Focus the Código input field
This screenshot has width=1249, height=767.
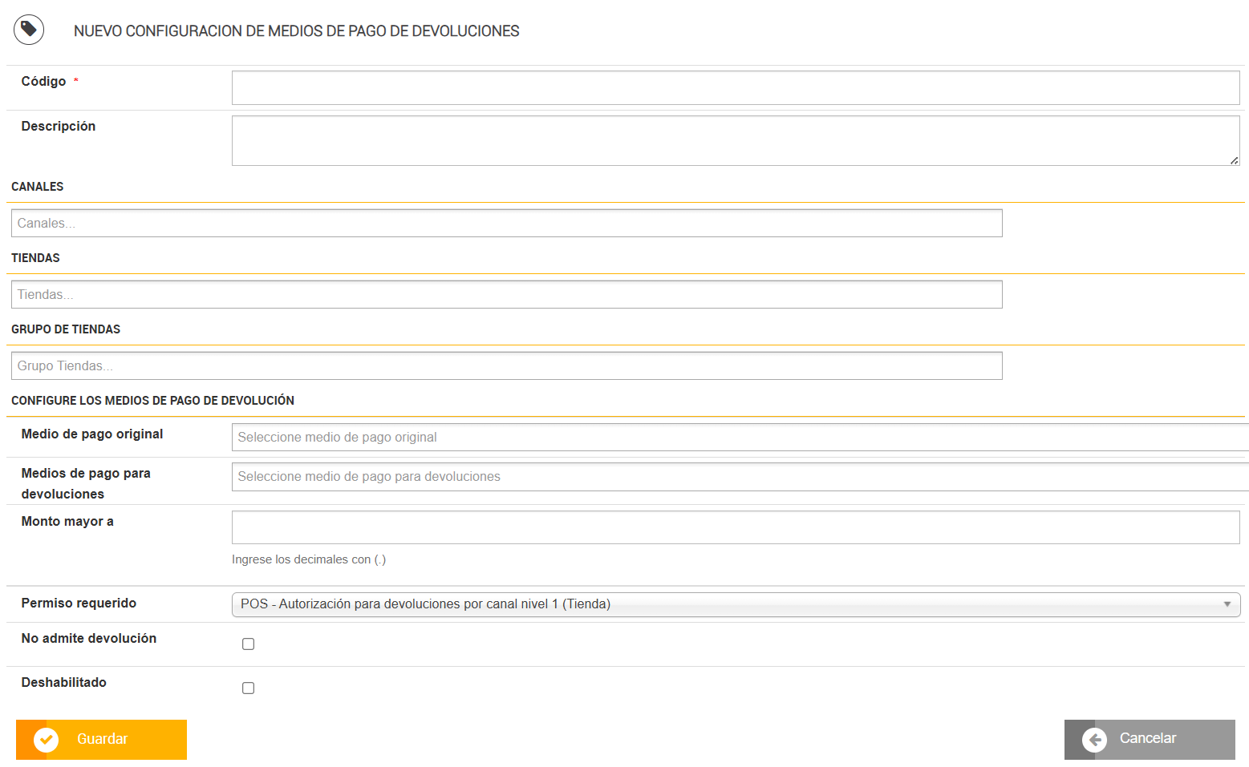735,88
